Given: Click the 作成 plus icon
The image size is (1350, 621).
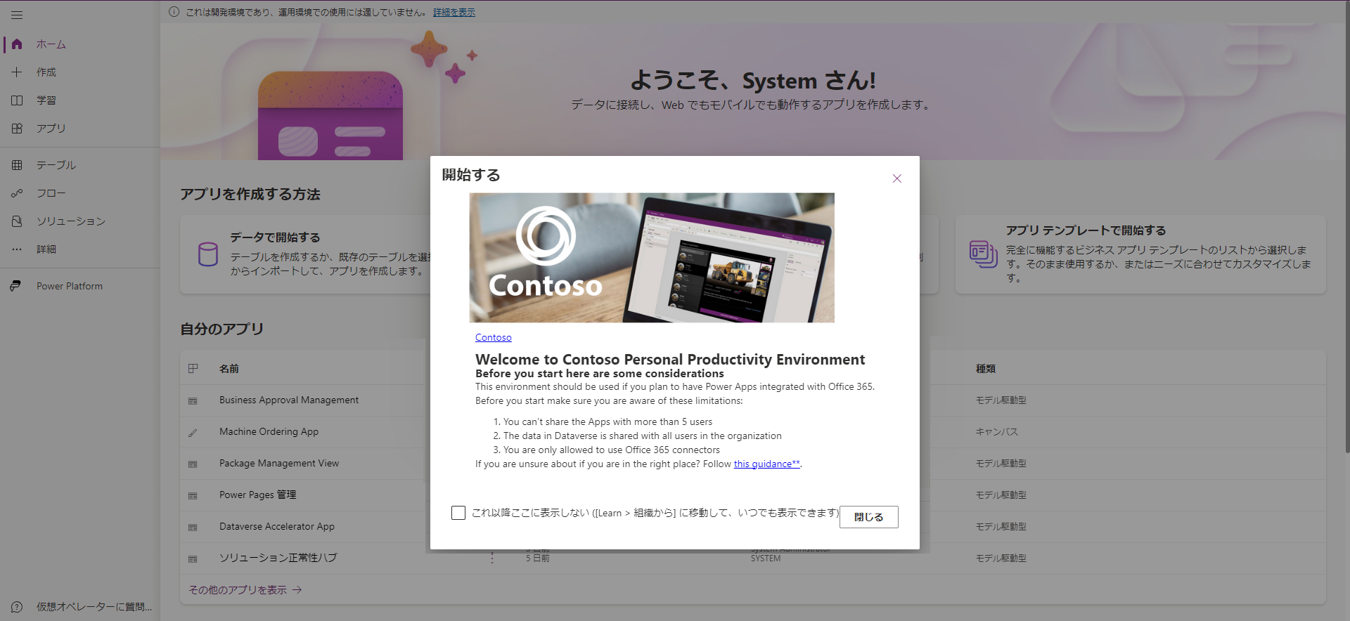Looking at the screenshot, I should [x=17, y=72].
